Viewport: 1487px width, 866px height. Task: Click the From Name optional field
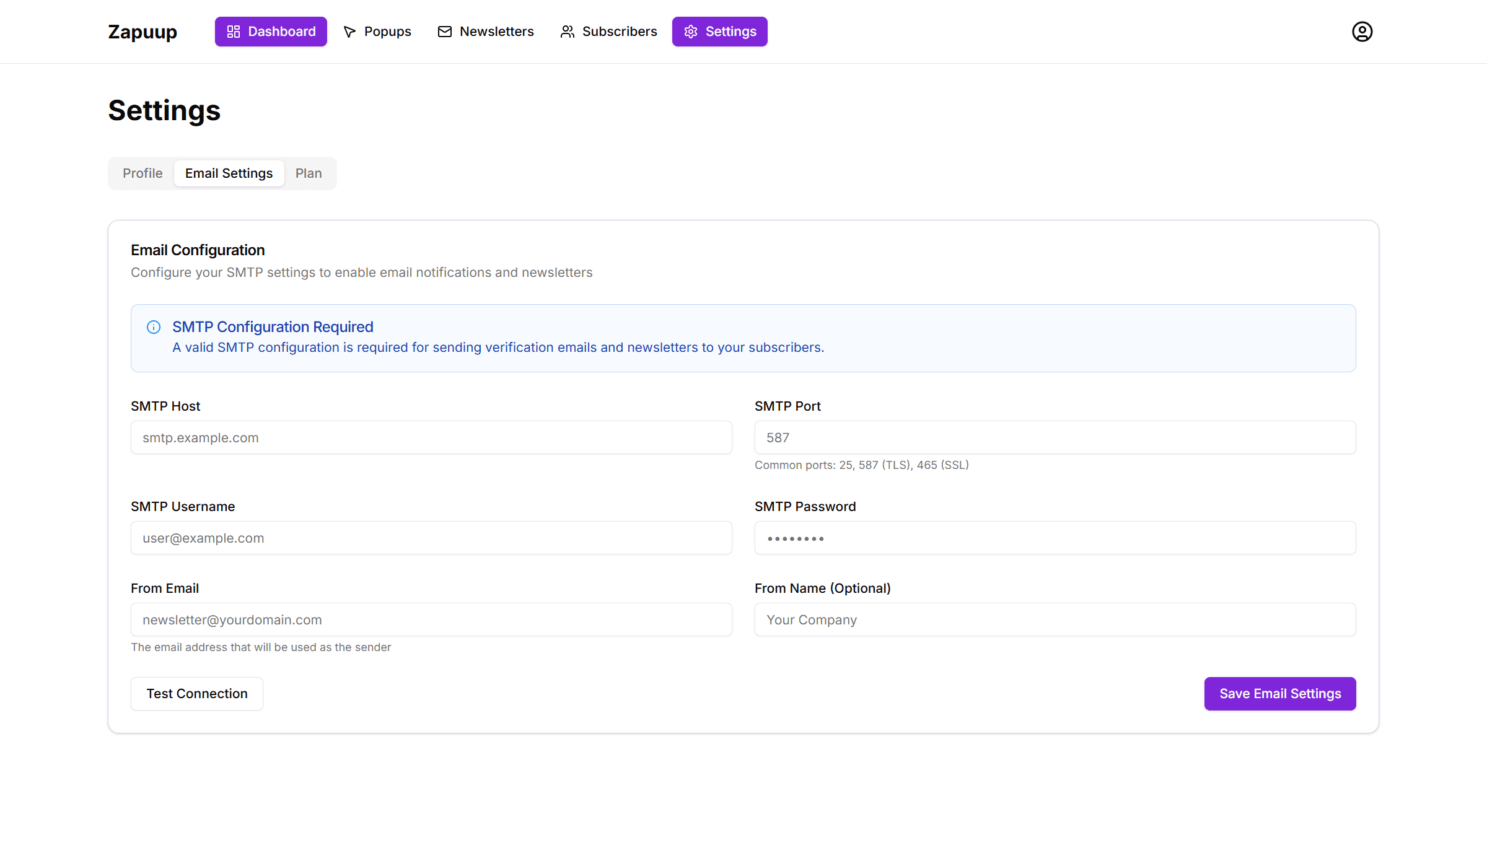point(1055,620)
